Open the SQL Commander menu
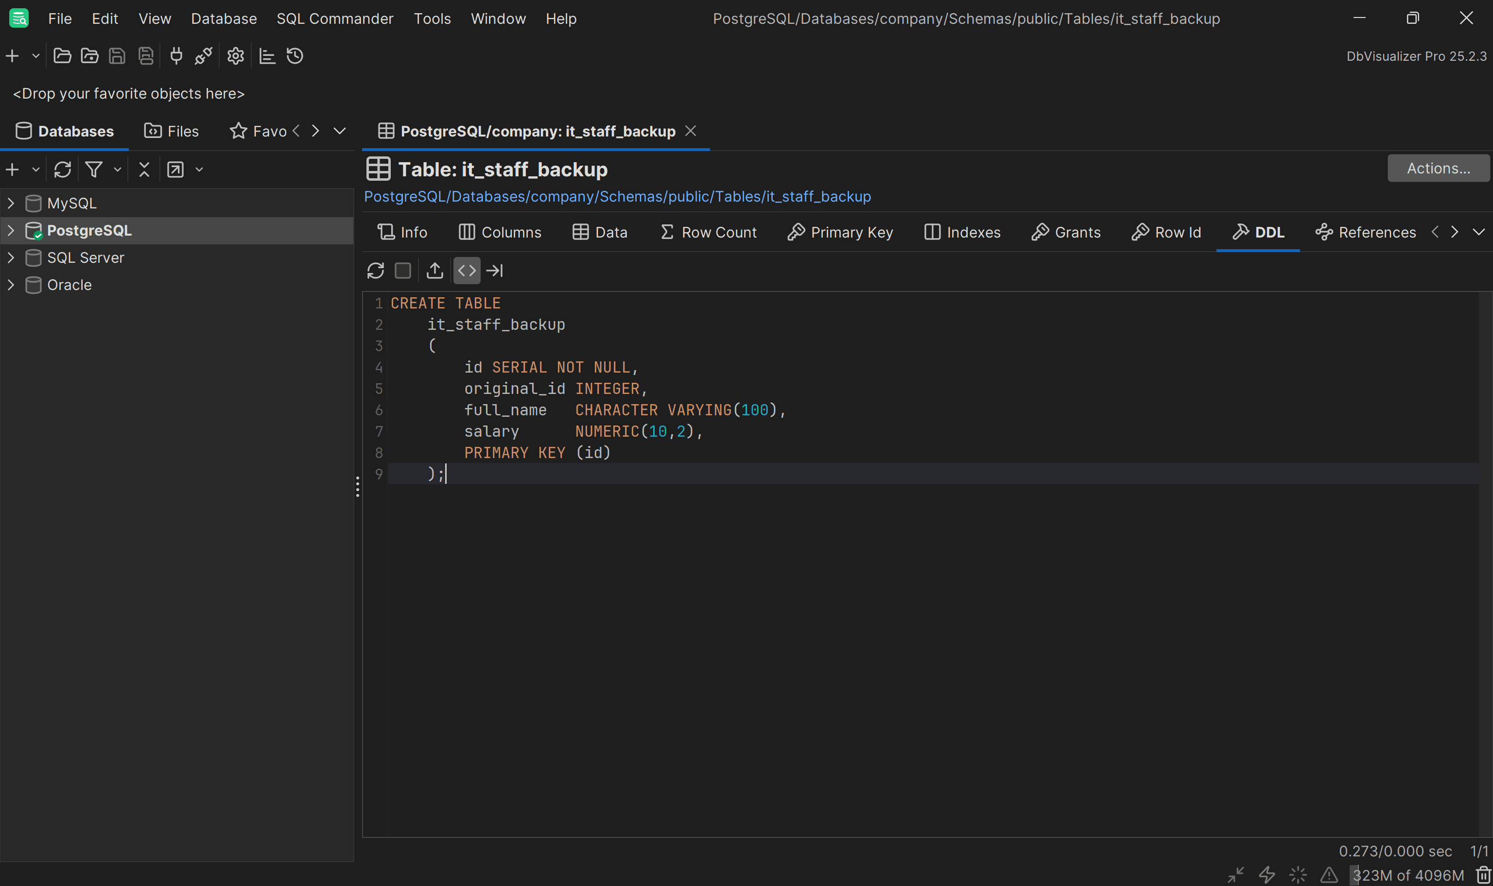Screen dimensions: 1493x886 [x=335, y=18]
